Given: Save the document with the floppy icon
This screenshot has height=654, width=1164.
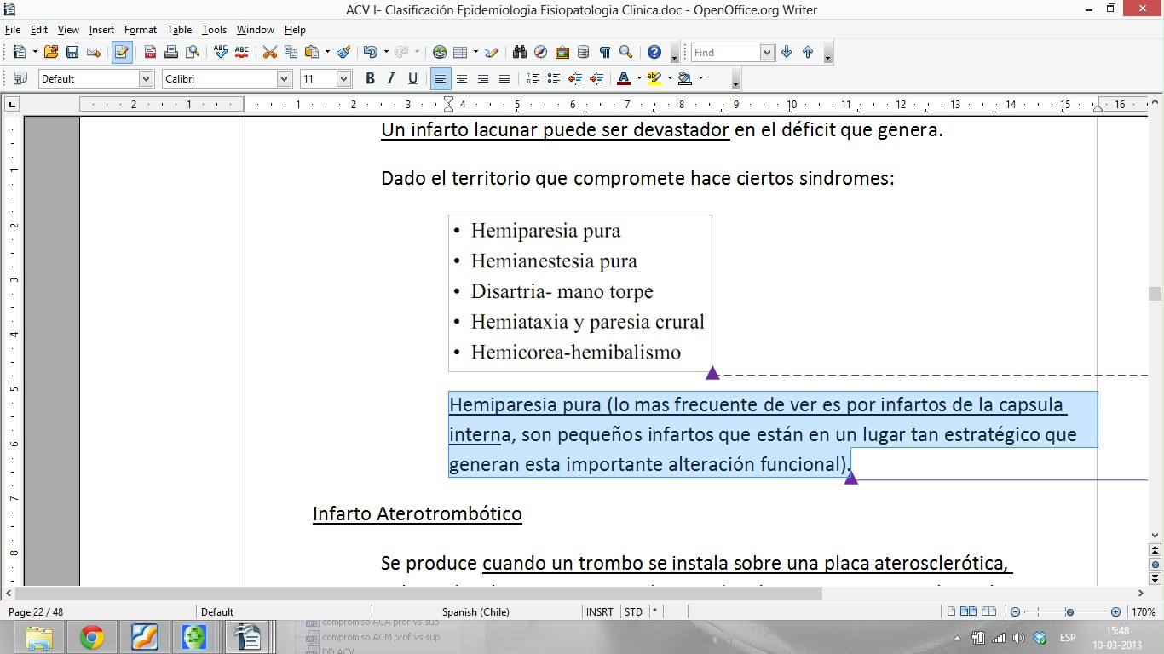Looking at the screenshot, I should (x=72, y=52).
